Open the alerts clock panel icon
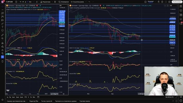The image size is (183, 103). click(181, 11)
